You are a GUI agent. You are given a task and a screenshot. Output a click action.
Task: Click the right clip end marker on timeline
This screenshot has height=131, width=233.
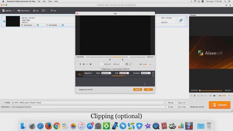123,59
